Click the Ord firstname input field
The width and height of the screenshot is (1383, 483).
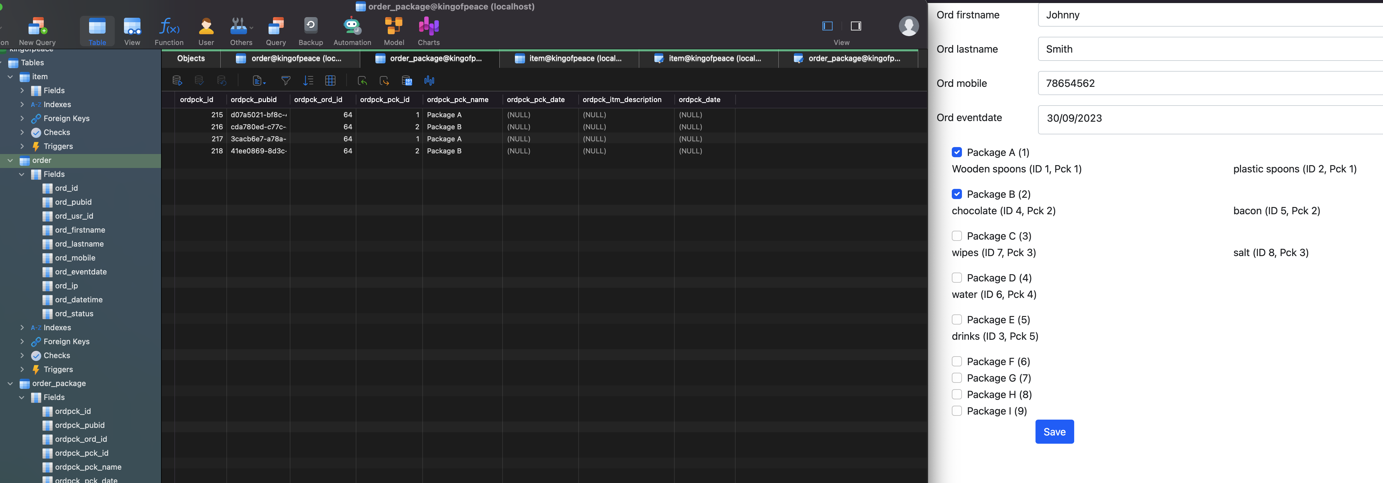(x=1210, y=15)
